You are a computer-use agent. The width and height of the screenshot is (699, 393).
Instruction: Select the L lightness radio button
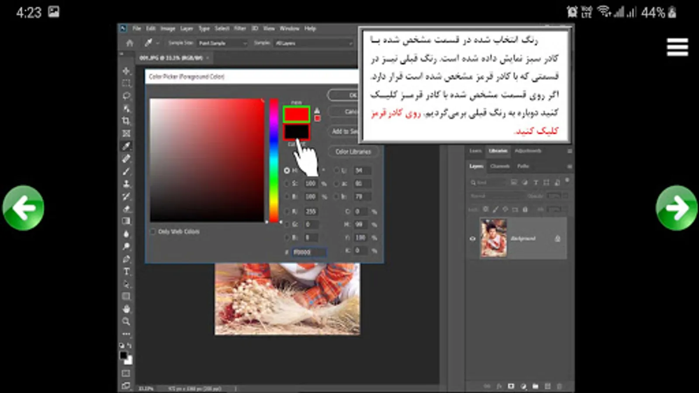pyautogui.click(x=336, y=170)
